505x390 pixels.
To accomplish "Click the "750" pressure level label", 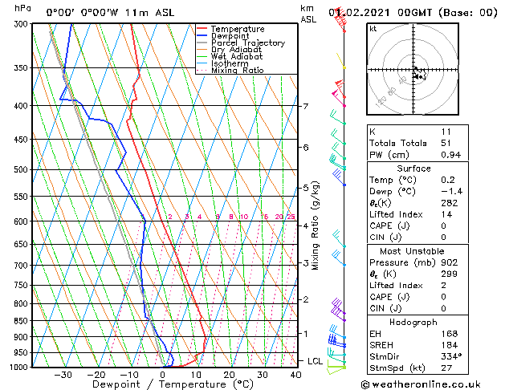I will tap(22, 285).
